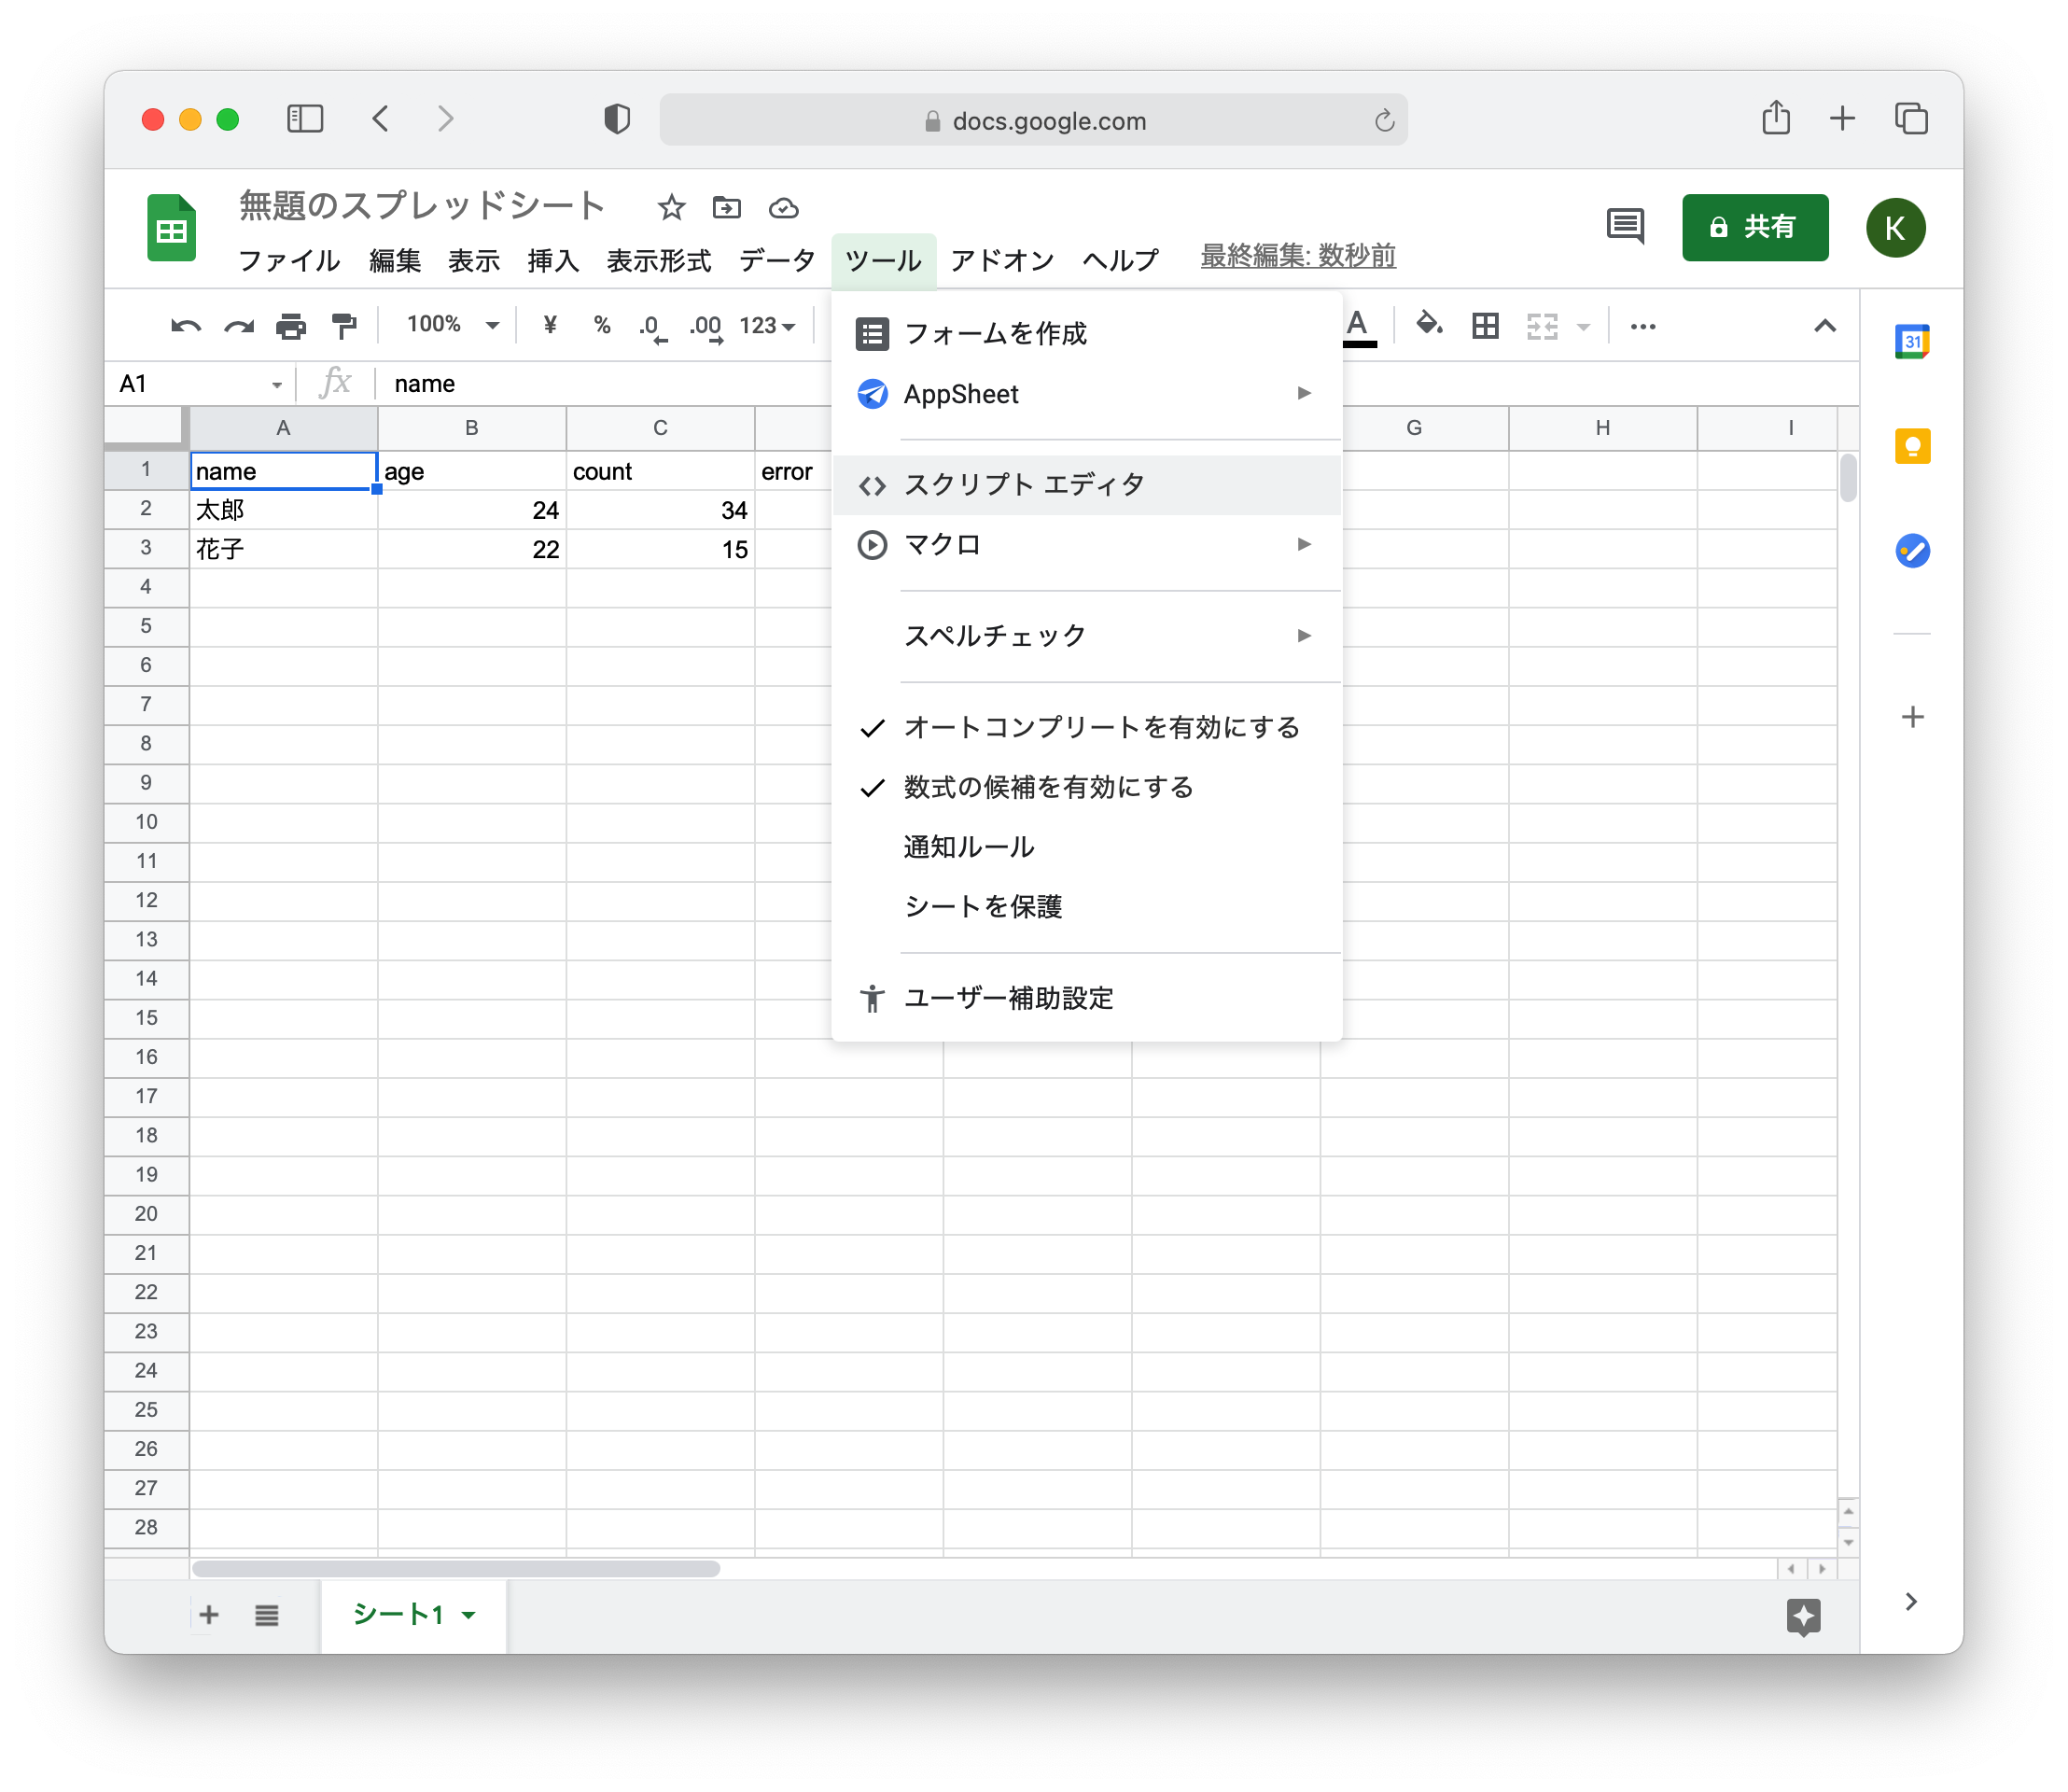2068x1792 pixels.
Task: Open Google Calendar side panel
Action: (x=1911, y=342)
